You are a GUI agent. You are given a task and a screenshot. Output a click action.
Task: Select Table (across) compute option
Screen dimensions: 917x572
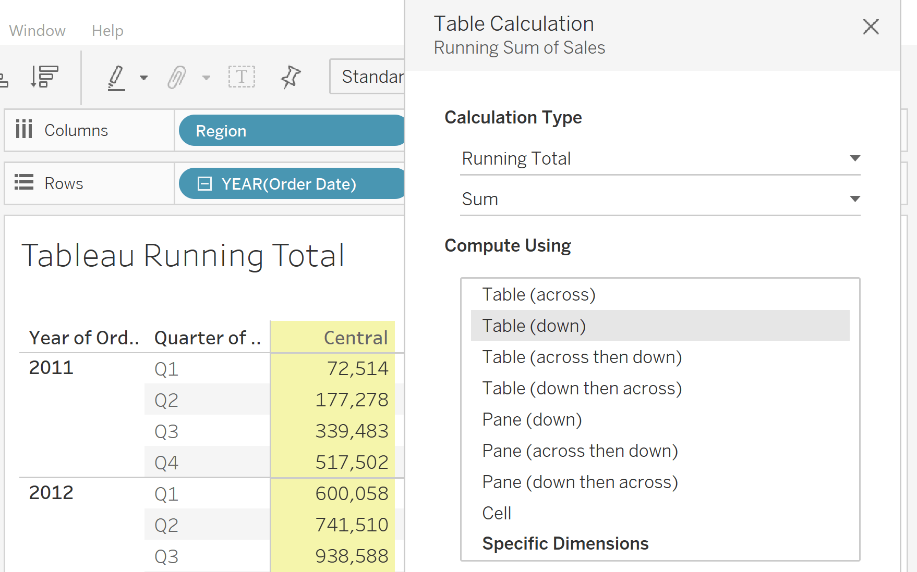[x=538, y=295]
